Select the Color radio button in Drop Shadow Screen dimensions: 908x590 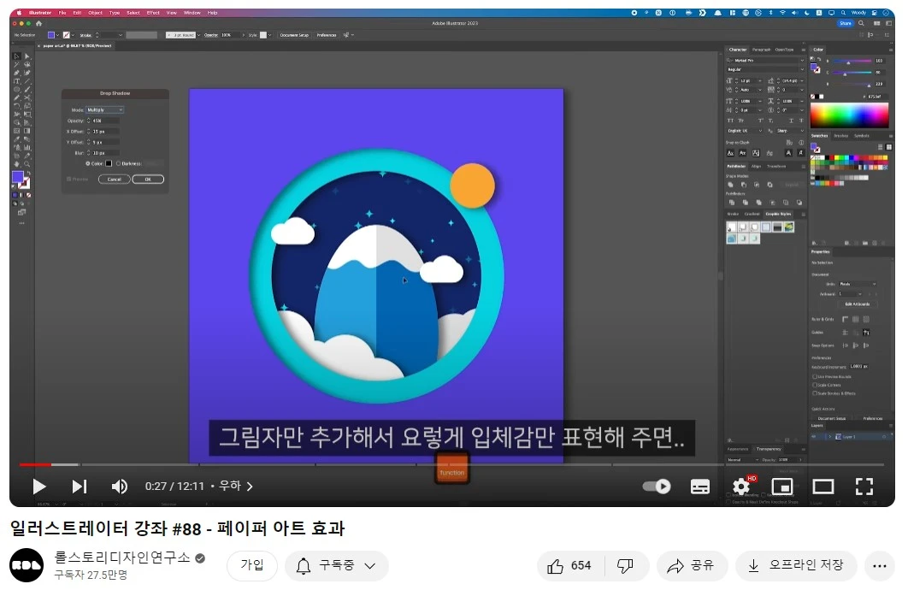click(88, 163)
